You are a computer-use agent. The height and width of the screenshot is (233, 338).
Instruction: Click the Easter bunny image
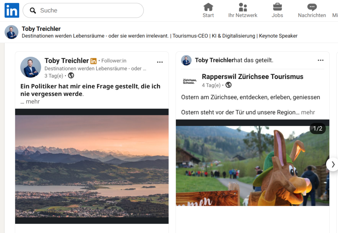point(253,166)
